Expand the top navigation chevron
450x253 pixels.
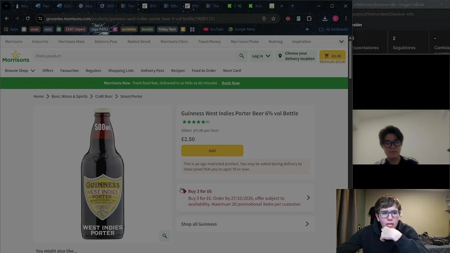(x=341, y=41)
